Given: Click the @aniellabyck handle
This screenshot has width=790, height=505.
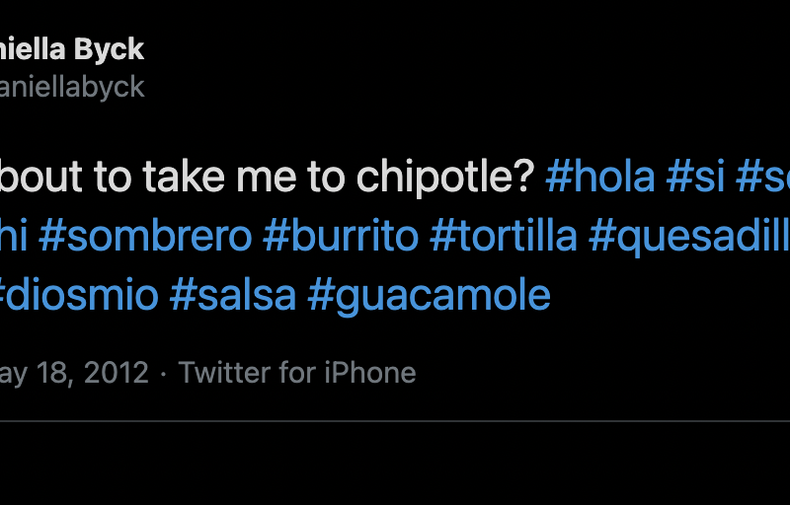Looking at the screenshot, I should coord(71,87).
